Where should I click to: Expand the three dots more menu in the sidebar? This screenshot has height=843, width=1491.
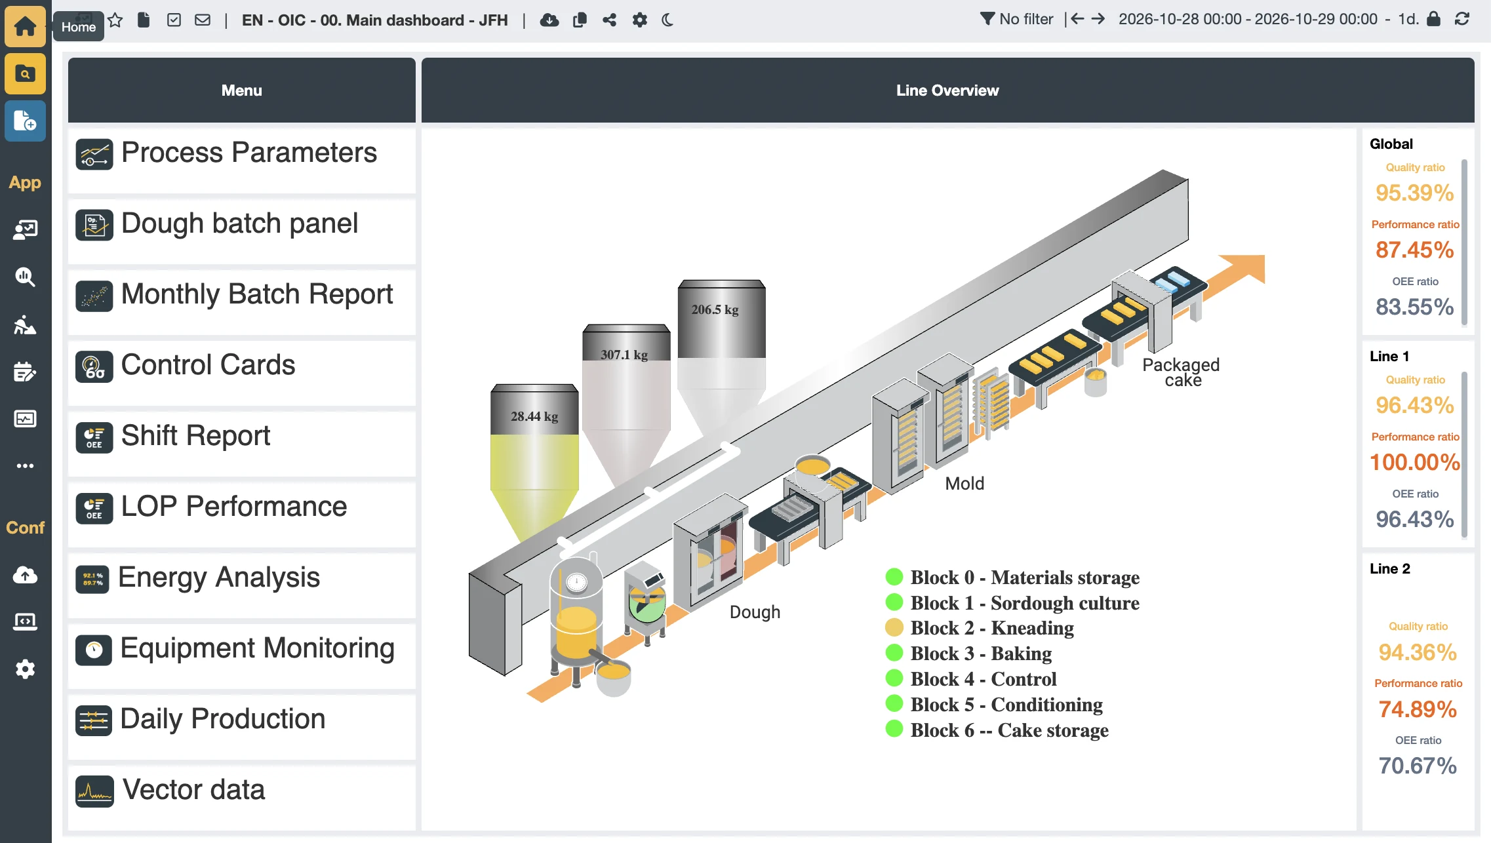[25, 465]
